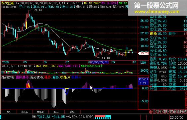The width and height of the screenshot is (187, 120).
Task: Click the 强势波动 legend label
Action: pos(22,78)
